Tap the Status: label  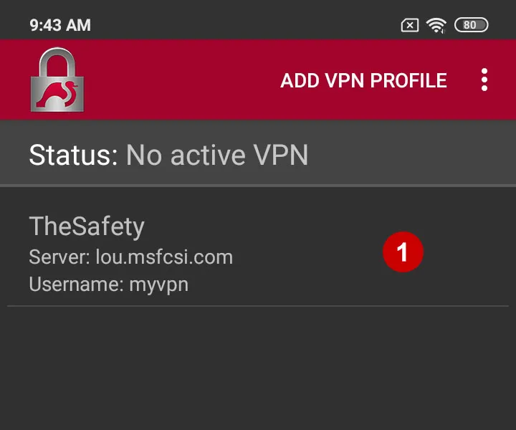coord(73,155)
